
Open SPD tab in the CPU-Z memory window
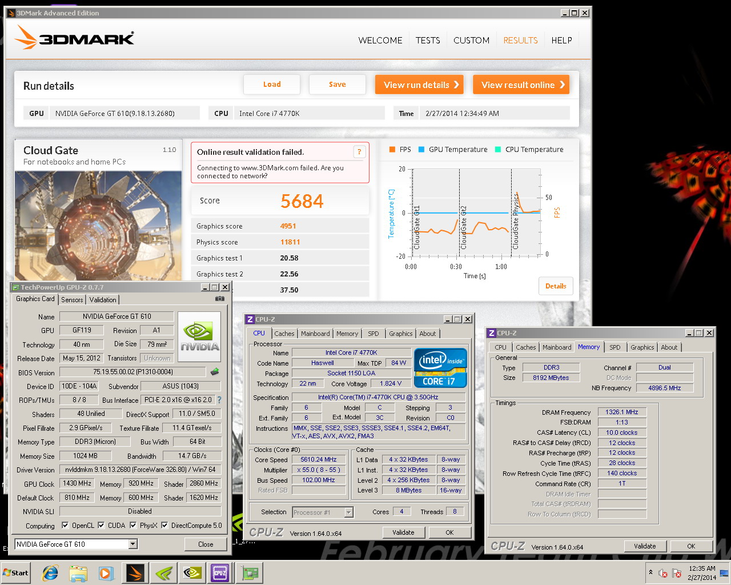[614, 347]
